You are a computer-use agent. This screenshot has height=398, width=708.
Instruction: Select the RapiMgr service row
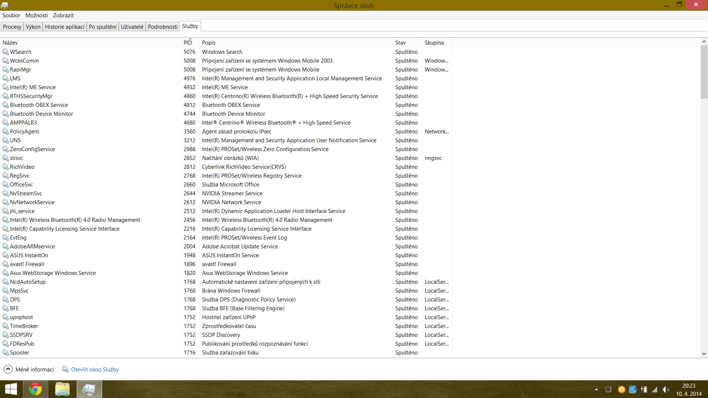(226, 69)
